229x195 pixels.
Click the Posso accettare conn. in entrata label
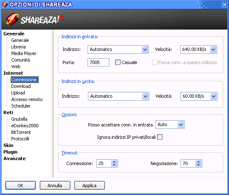coord(120,125)
